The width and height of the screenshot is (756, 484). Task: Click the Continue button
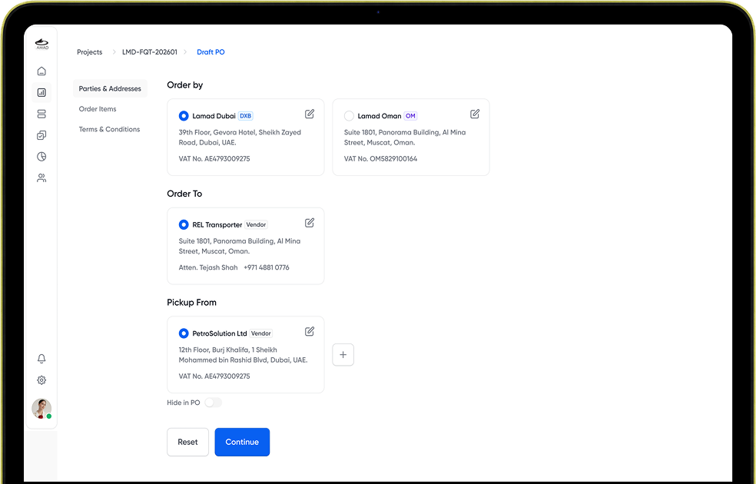(242, 442)
